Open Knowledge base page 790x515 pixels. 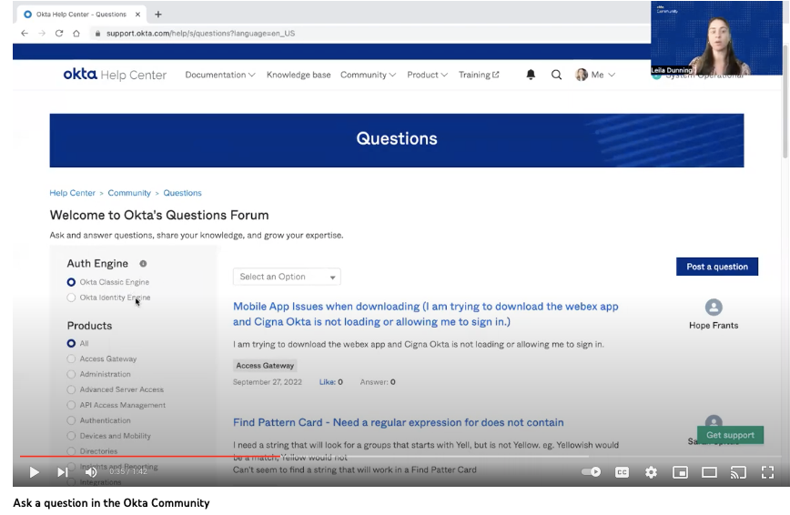tap(299, 75)
